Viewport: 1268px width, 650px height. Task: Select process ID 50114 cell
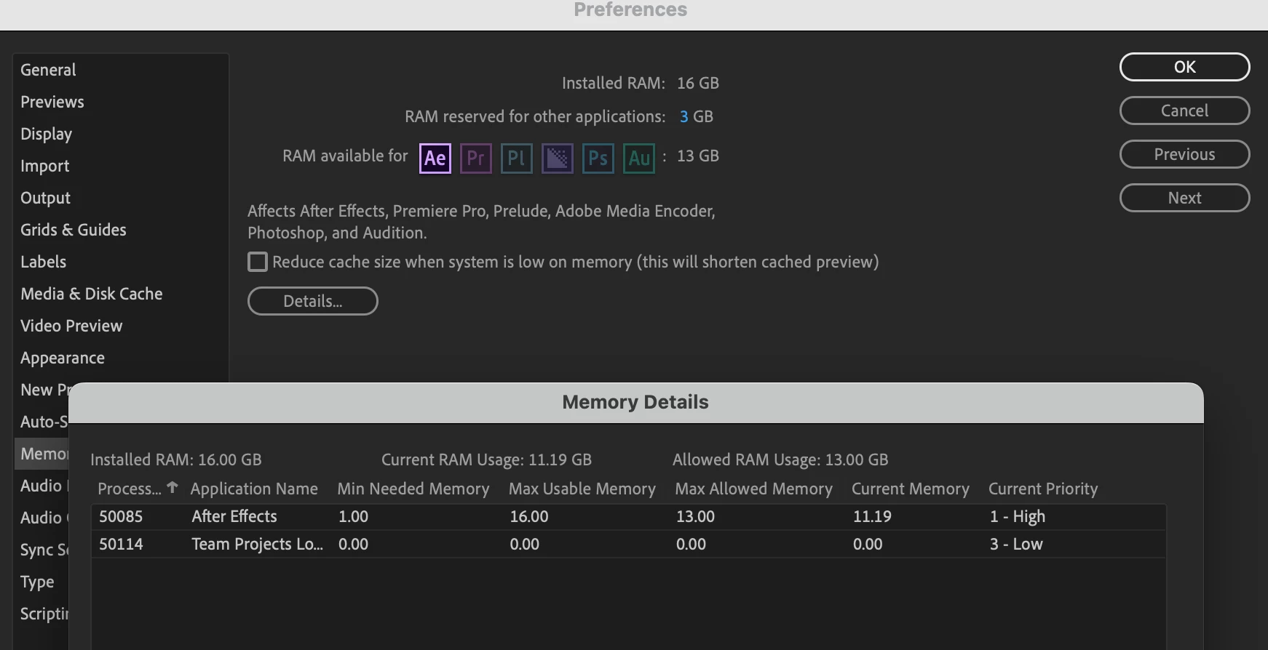[121, 544]
